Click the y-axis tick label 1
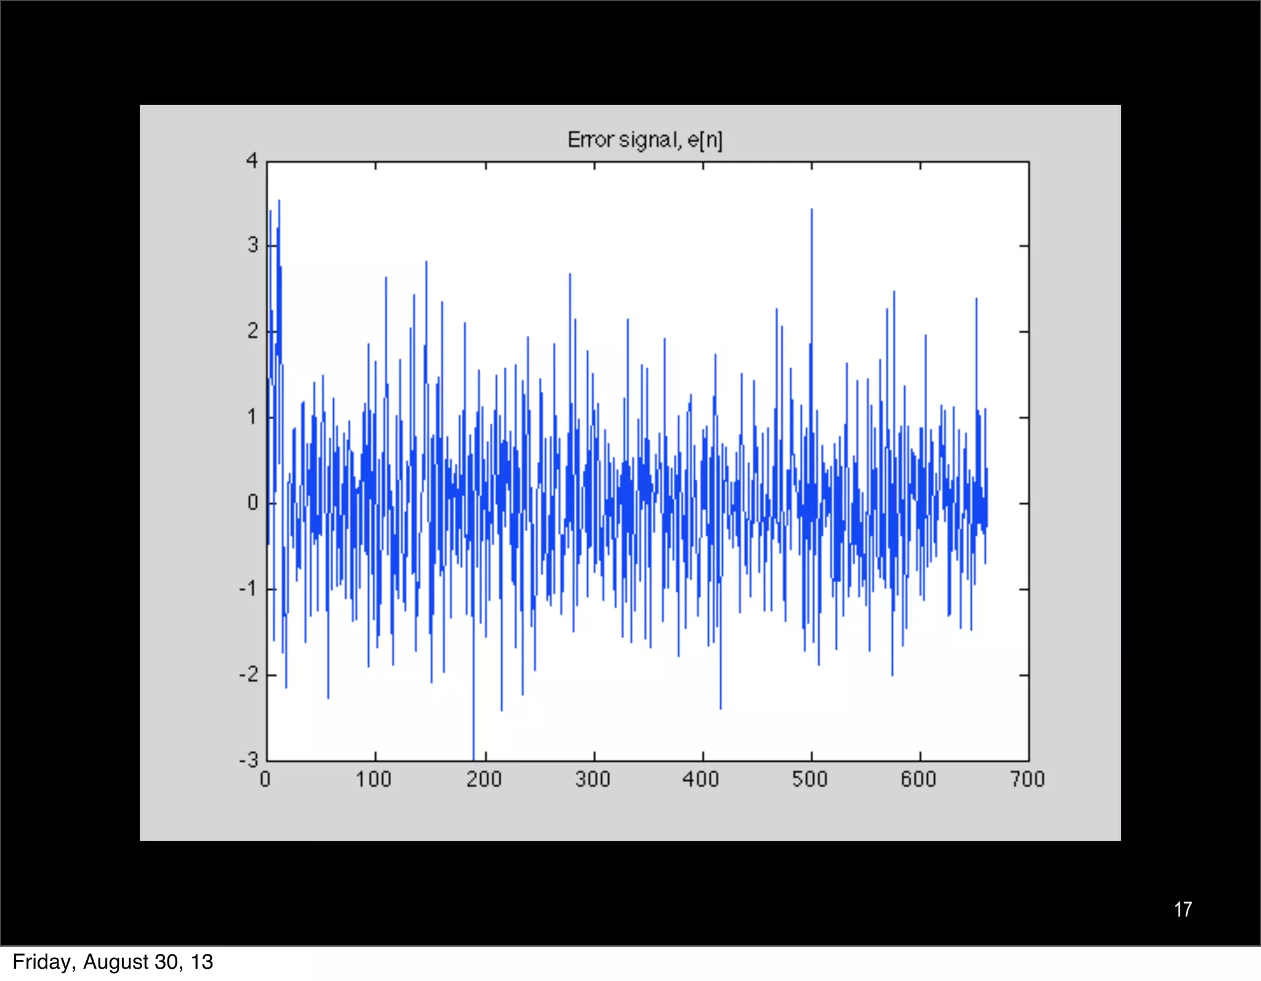The image size is (1261, 981). coord(252,418)
